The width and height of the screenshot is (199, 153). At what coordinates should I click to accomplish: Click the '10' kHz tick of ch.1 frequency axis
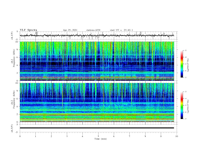pyautogui.click(x=17, y=42)
